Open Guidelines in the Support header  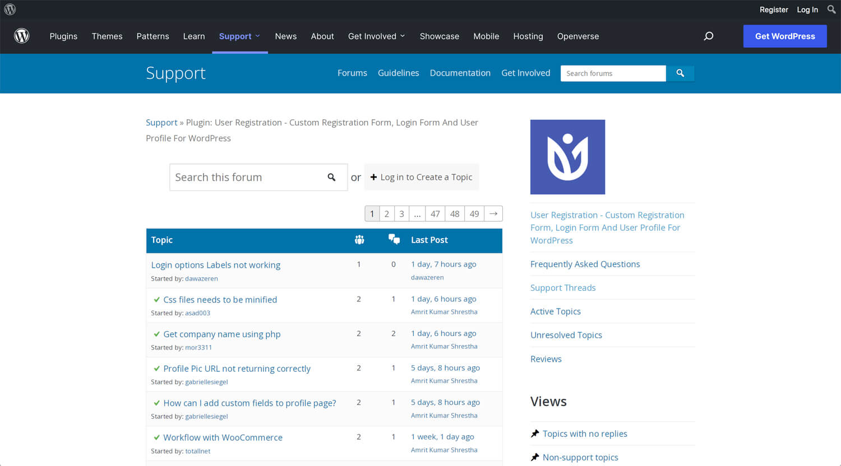coord(399,73)
